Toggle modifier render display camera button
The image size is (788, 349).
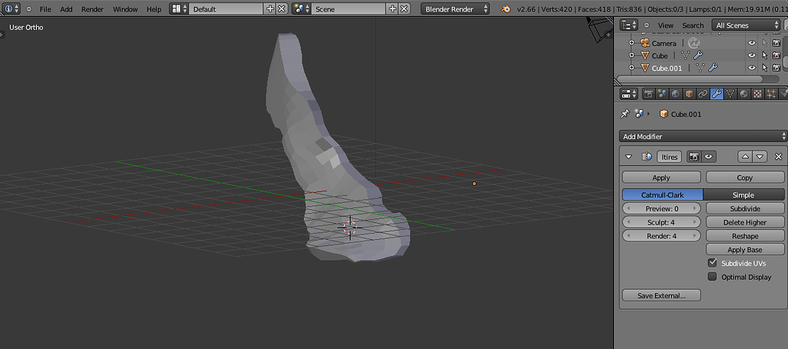[x=694, y=157]
